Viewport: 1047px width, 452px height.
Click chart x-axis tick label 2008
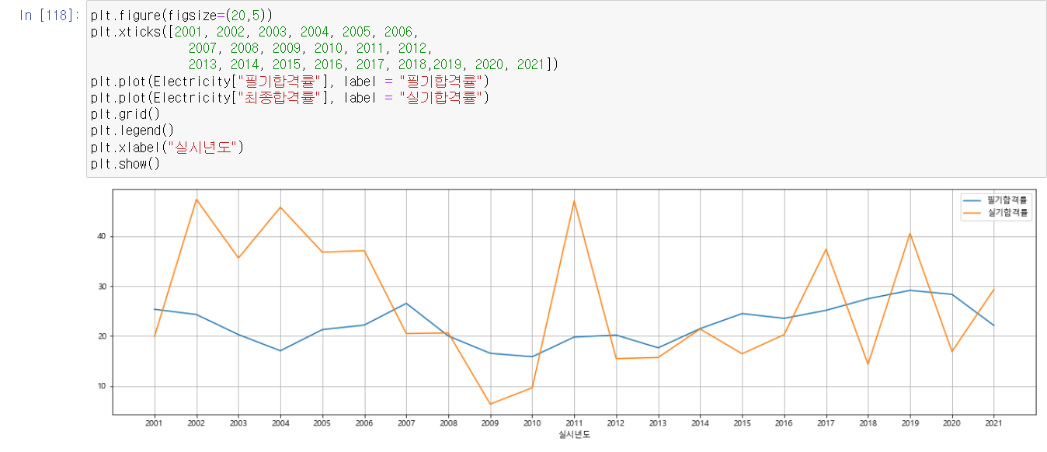click(448, 423)
